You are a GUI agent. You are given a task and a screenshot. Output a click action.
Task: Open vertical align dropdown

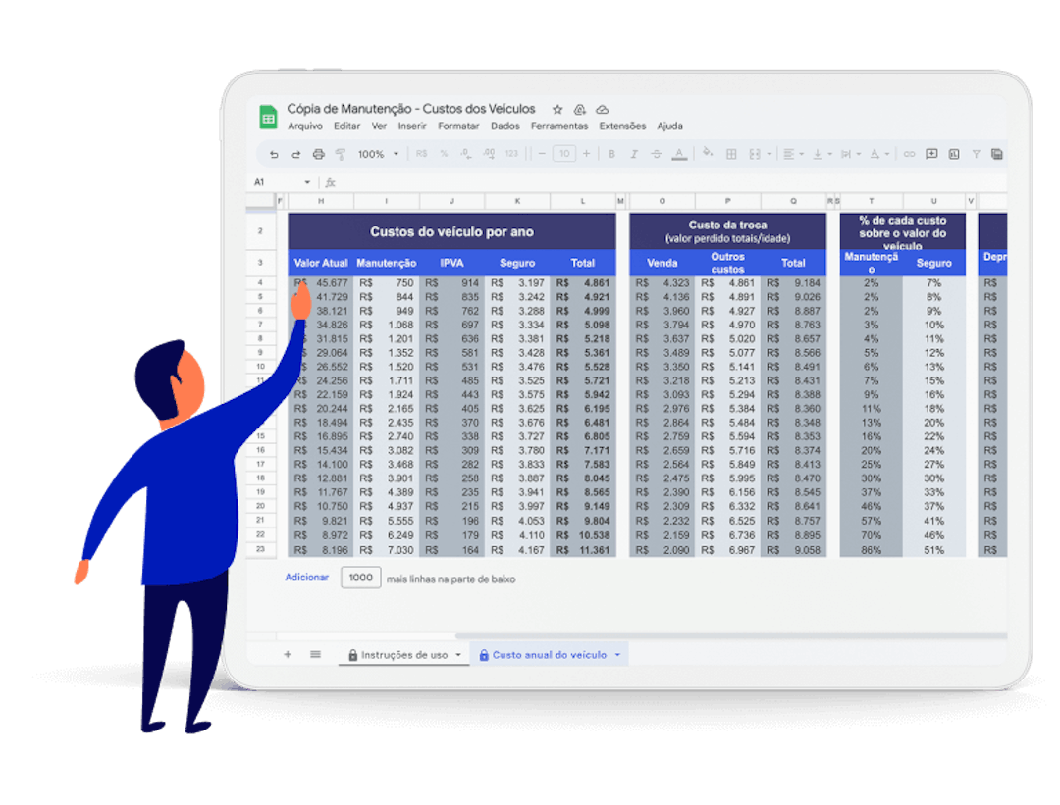(822, 154)
